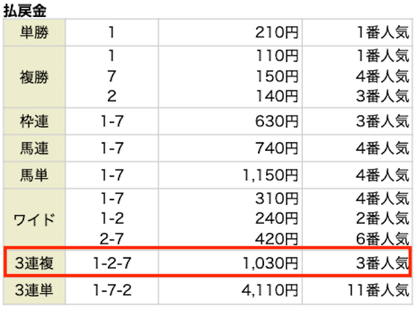Select the 単勝 row label
The height and width of the screenshot is (310, 416).
click(x=34, y=32)
